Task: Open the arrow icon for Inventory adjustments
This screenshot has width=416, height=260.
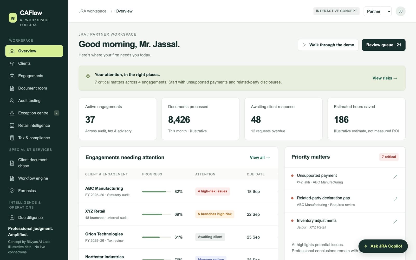Action: pos(395,222)
